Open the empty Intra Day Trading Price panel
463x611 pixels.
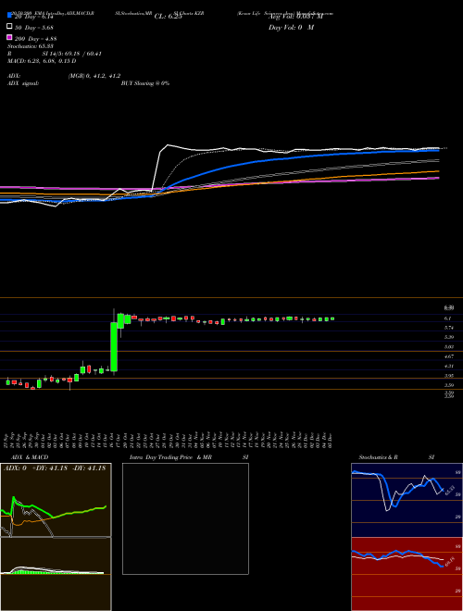(185, 518)
